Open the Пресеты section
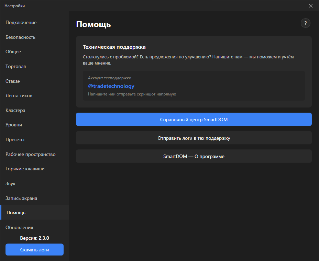319x261 pixels. coord(35,140)
